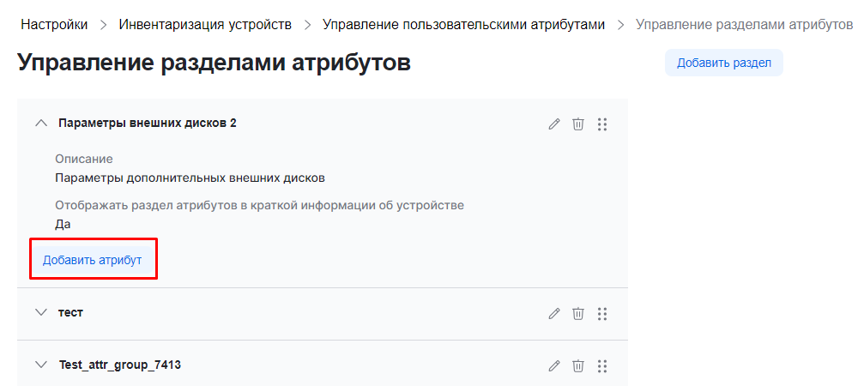This screenshot has width=864, height=386.
Task: Delete the тест section via trash icon
Action: point(578,314)
